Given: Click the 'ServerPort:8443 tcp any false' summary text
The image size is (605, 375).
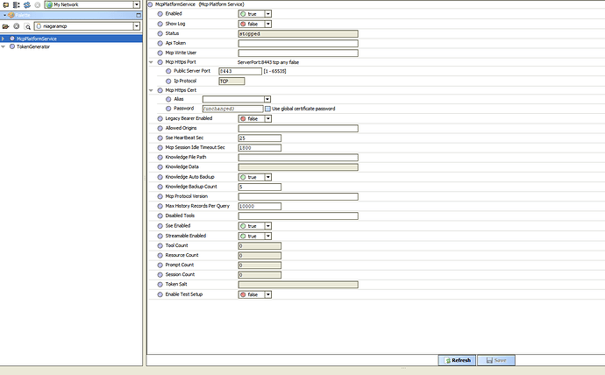Looking at the screenshot, I should click(x=268, y=62).
